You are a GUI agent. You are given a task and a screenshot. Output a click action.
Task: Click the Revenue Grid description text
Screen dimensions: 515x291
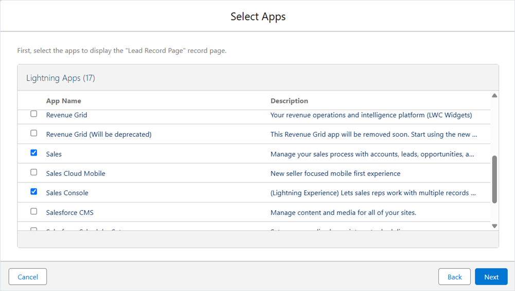[371, 115]
